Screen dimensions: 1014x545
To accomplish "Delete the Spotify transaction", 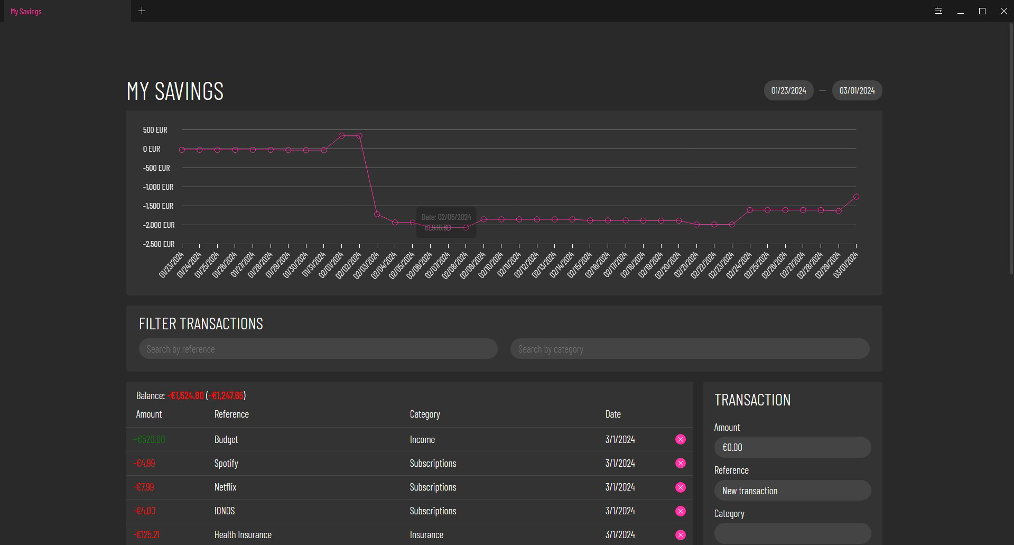I will click(x=681, y=463).
